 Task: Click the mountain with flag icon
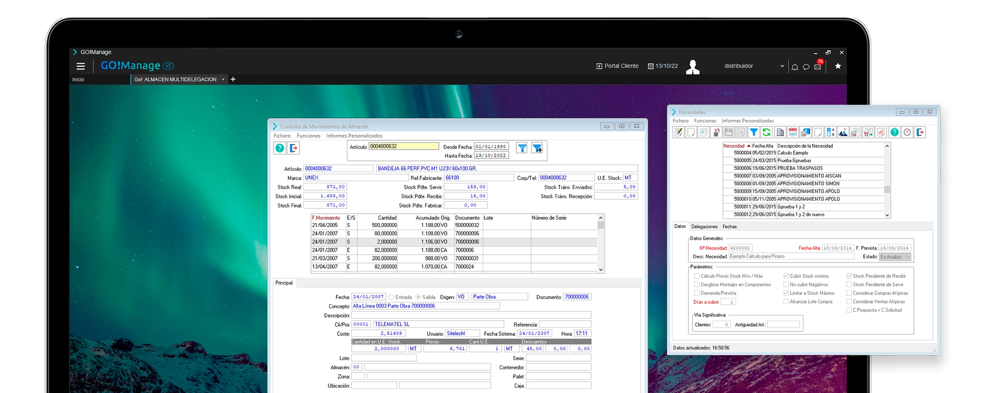pyautogui.click(x=843, y=133)
